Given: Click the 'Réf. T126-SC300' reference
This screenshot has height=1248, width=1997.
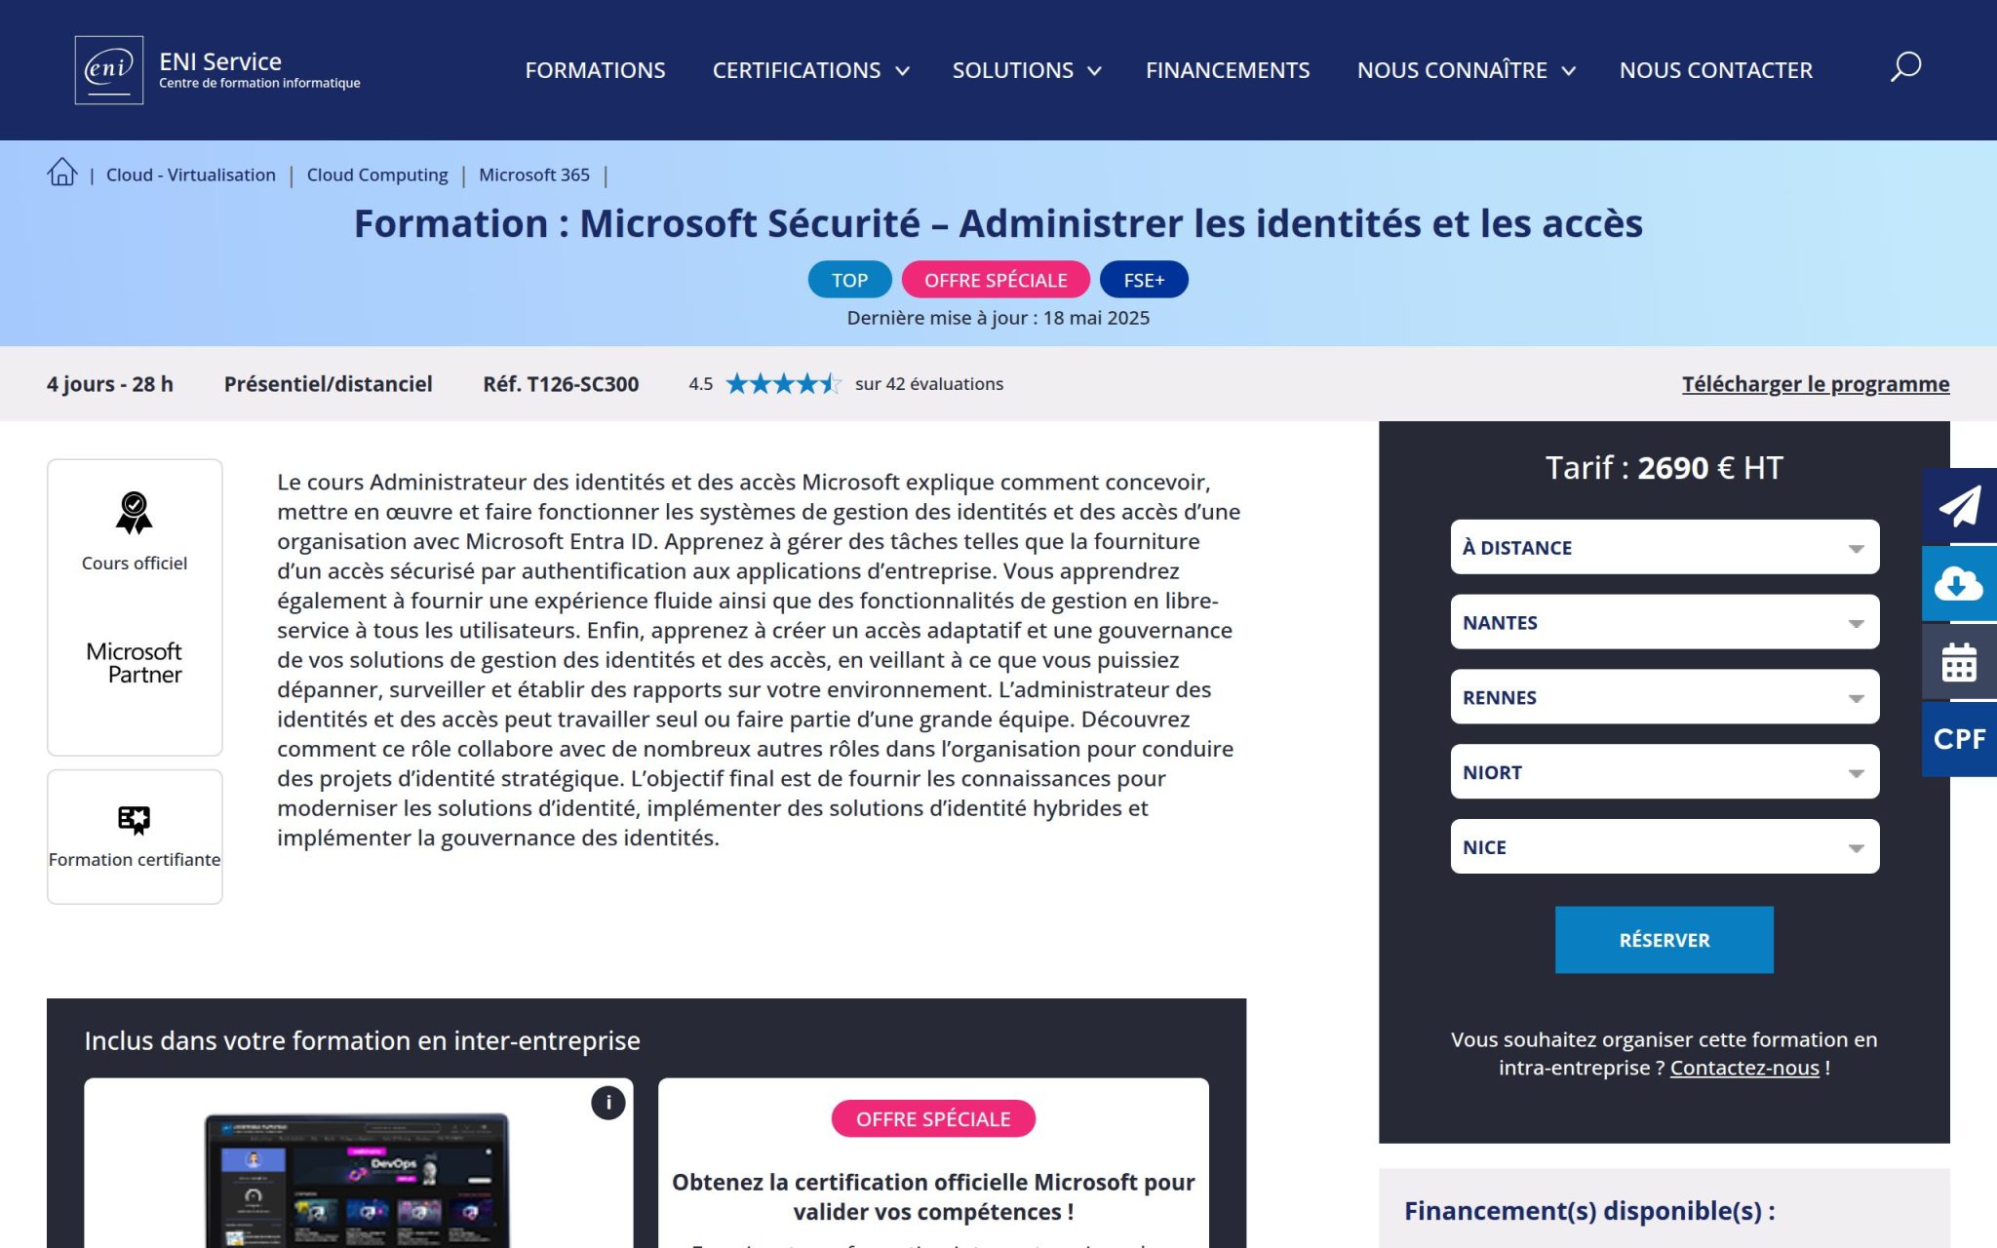Looking at the screenshot, I should coord(561,384).
